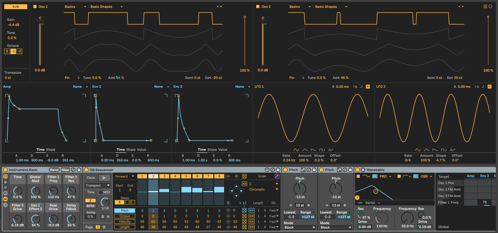Go to next Osc 1 wavetable with arrow
498x233 pixels.
click(x=221, y=7)
